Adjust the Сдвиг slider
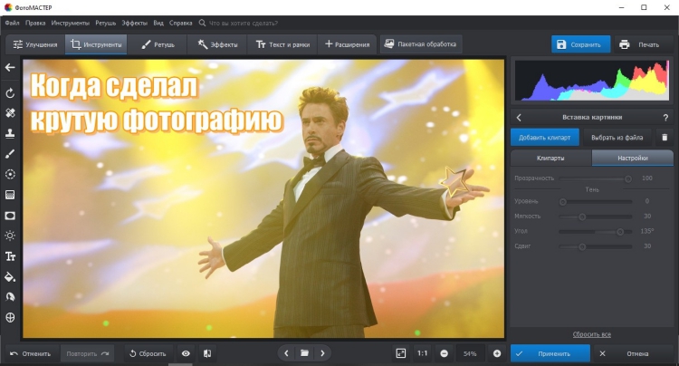The height and width of the screenshot is (366, 679). [x=596, y=246]
